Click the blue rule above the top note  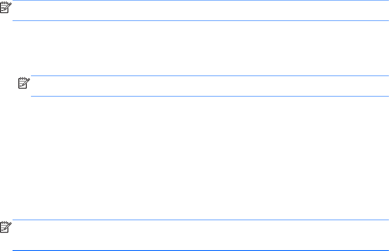[x=201, y=0]
